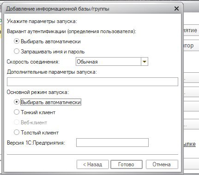Click the "Основной режим запуска:" label
The image size is (199, 175).
(38, 92)
